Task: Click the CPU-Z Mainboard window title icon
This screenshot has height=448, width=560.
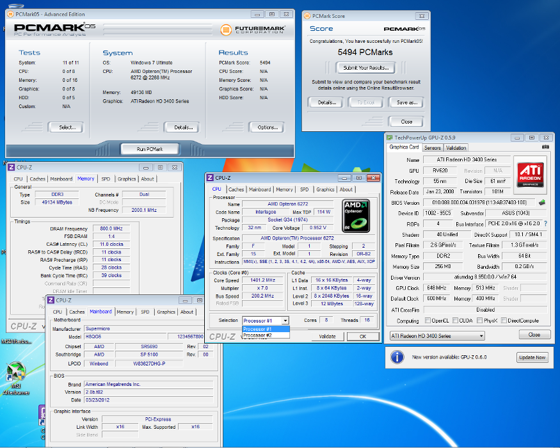Action: (51, 300)
